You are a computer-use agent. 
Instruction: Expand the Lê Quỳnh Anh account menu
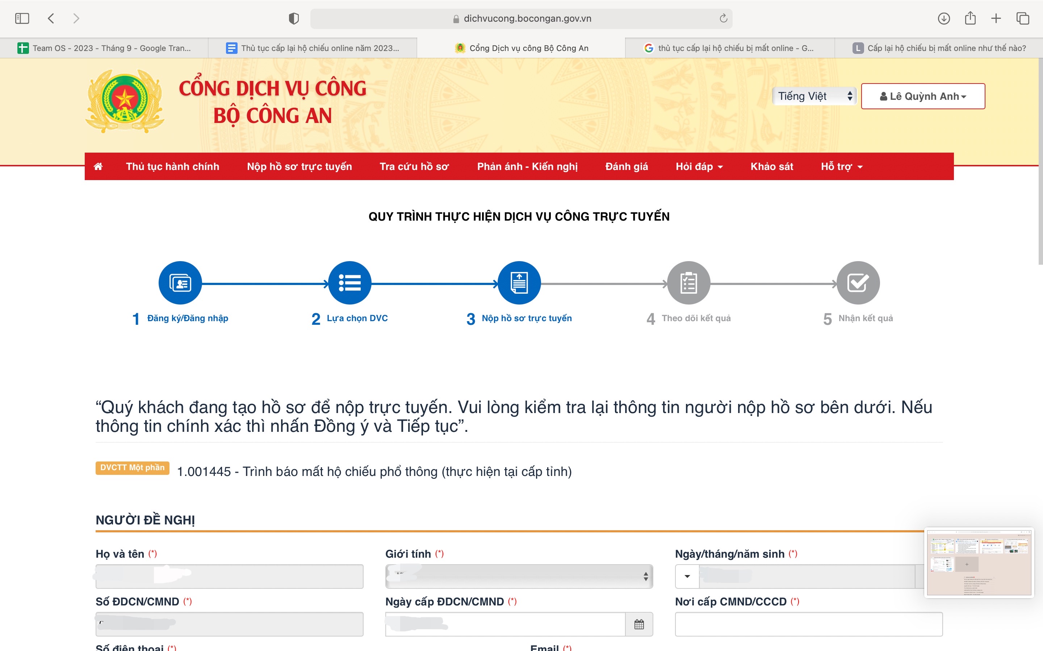(923, 96)
